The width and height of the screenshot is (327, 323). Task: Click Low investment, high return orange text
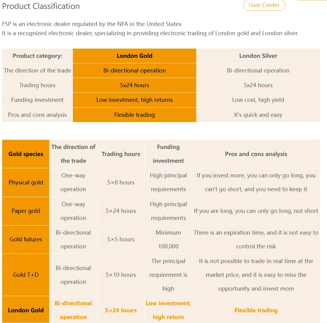click(x=168, y=310)
